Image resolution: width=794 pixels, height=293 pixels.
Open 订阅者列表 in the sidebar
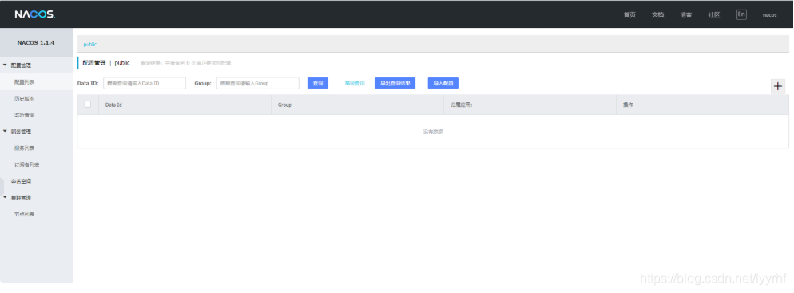27,165
